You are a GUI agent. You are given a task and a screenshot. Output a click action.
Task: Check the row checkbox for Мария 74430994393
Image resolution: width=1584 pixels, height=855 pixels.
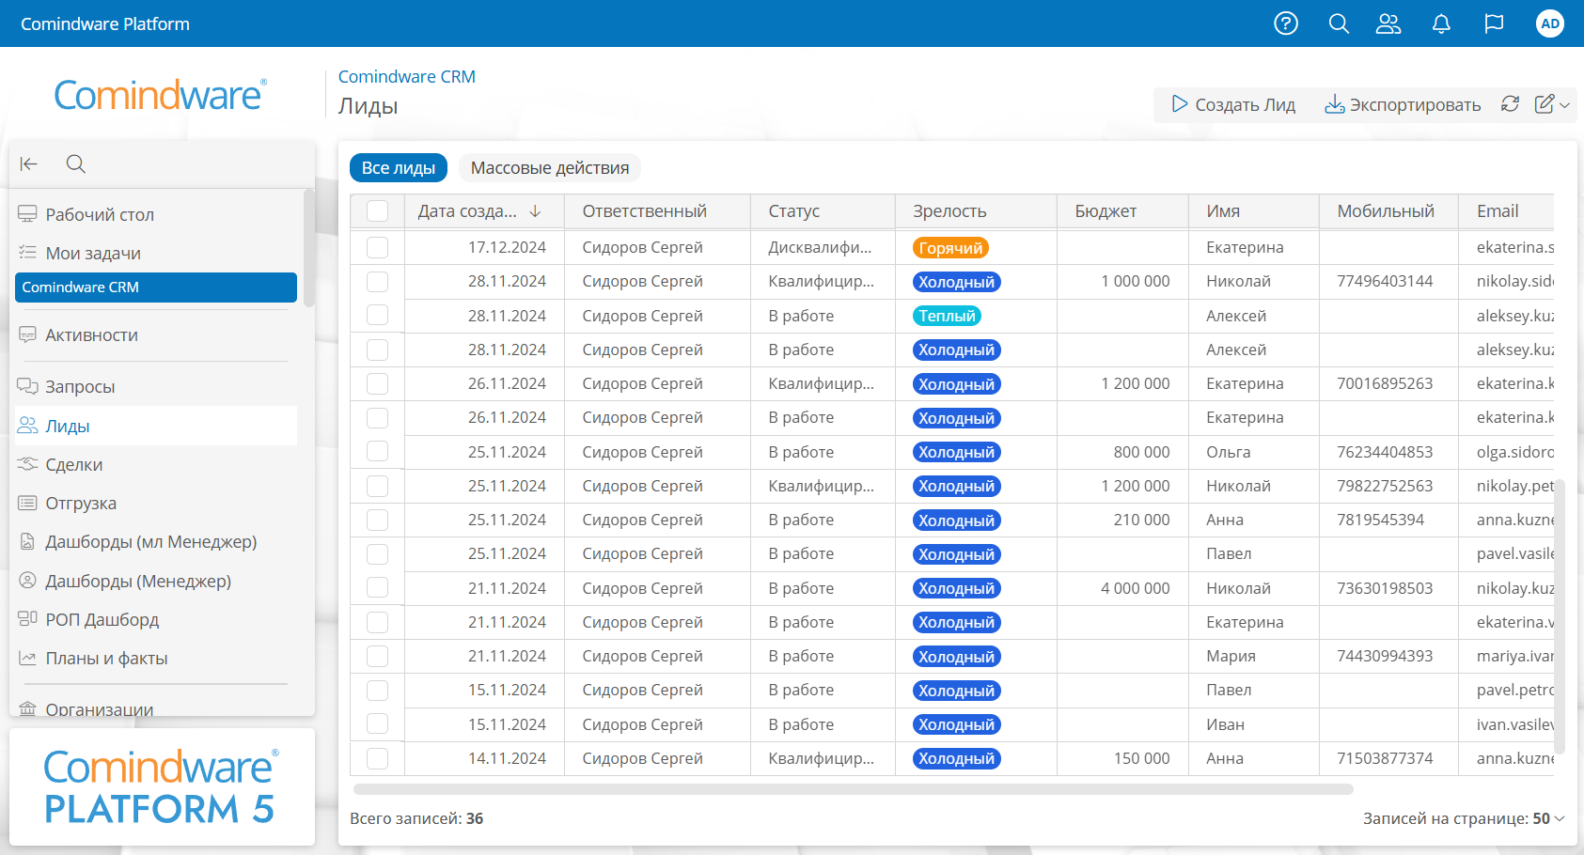[x=378, y=656]
